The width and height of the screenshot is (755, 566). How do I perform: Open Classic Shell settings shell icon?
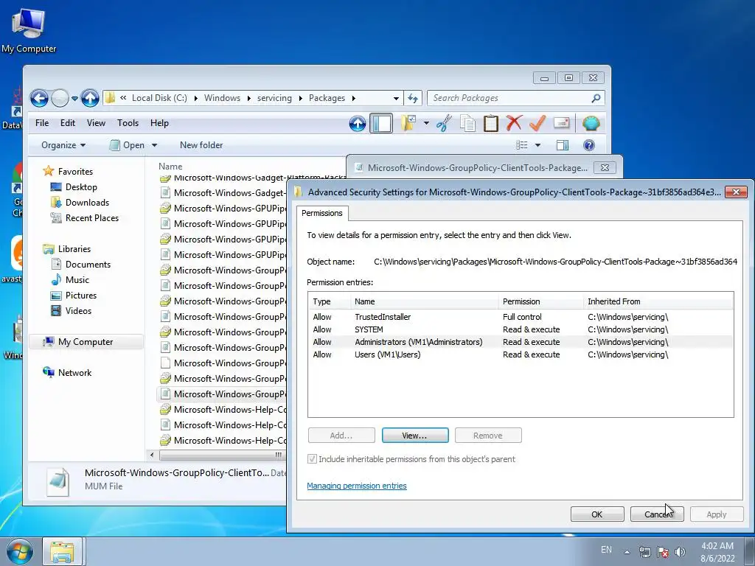[591, 124]
